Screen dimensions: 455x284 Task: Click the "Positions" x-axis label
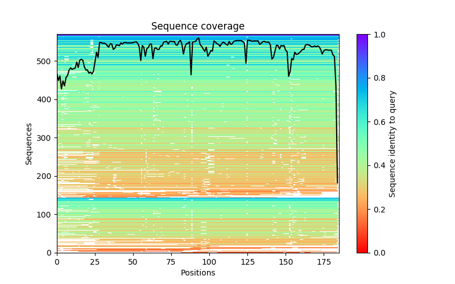click(x=197, y=273)
